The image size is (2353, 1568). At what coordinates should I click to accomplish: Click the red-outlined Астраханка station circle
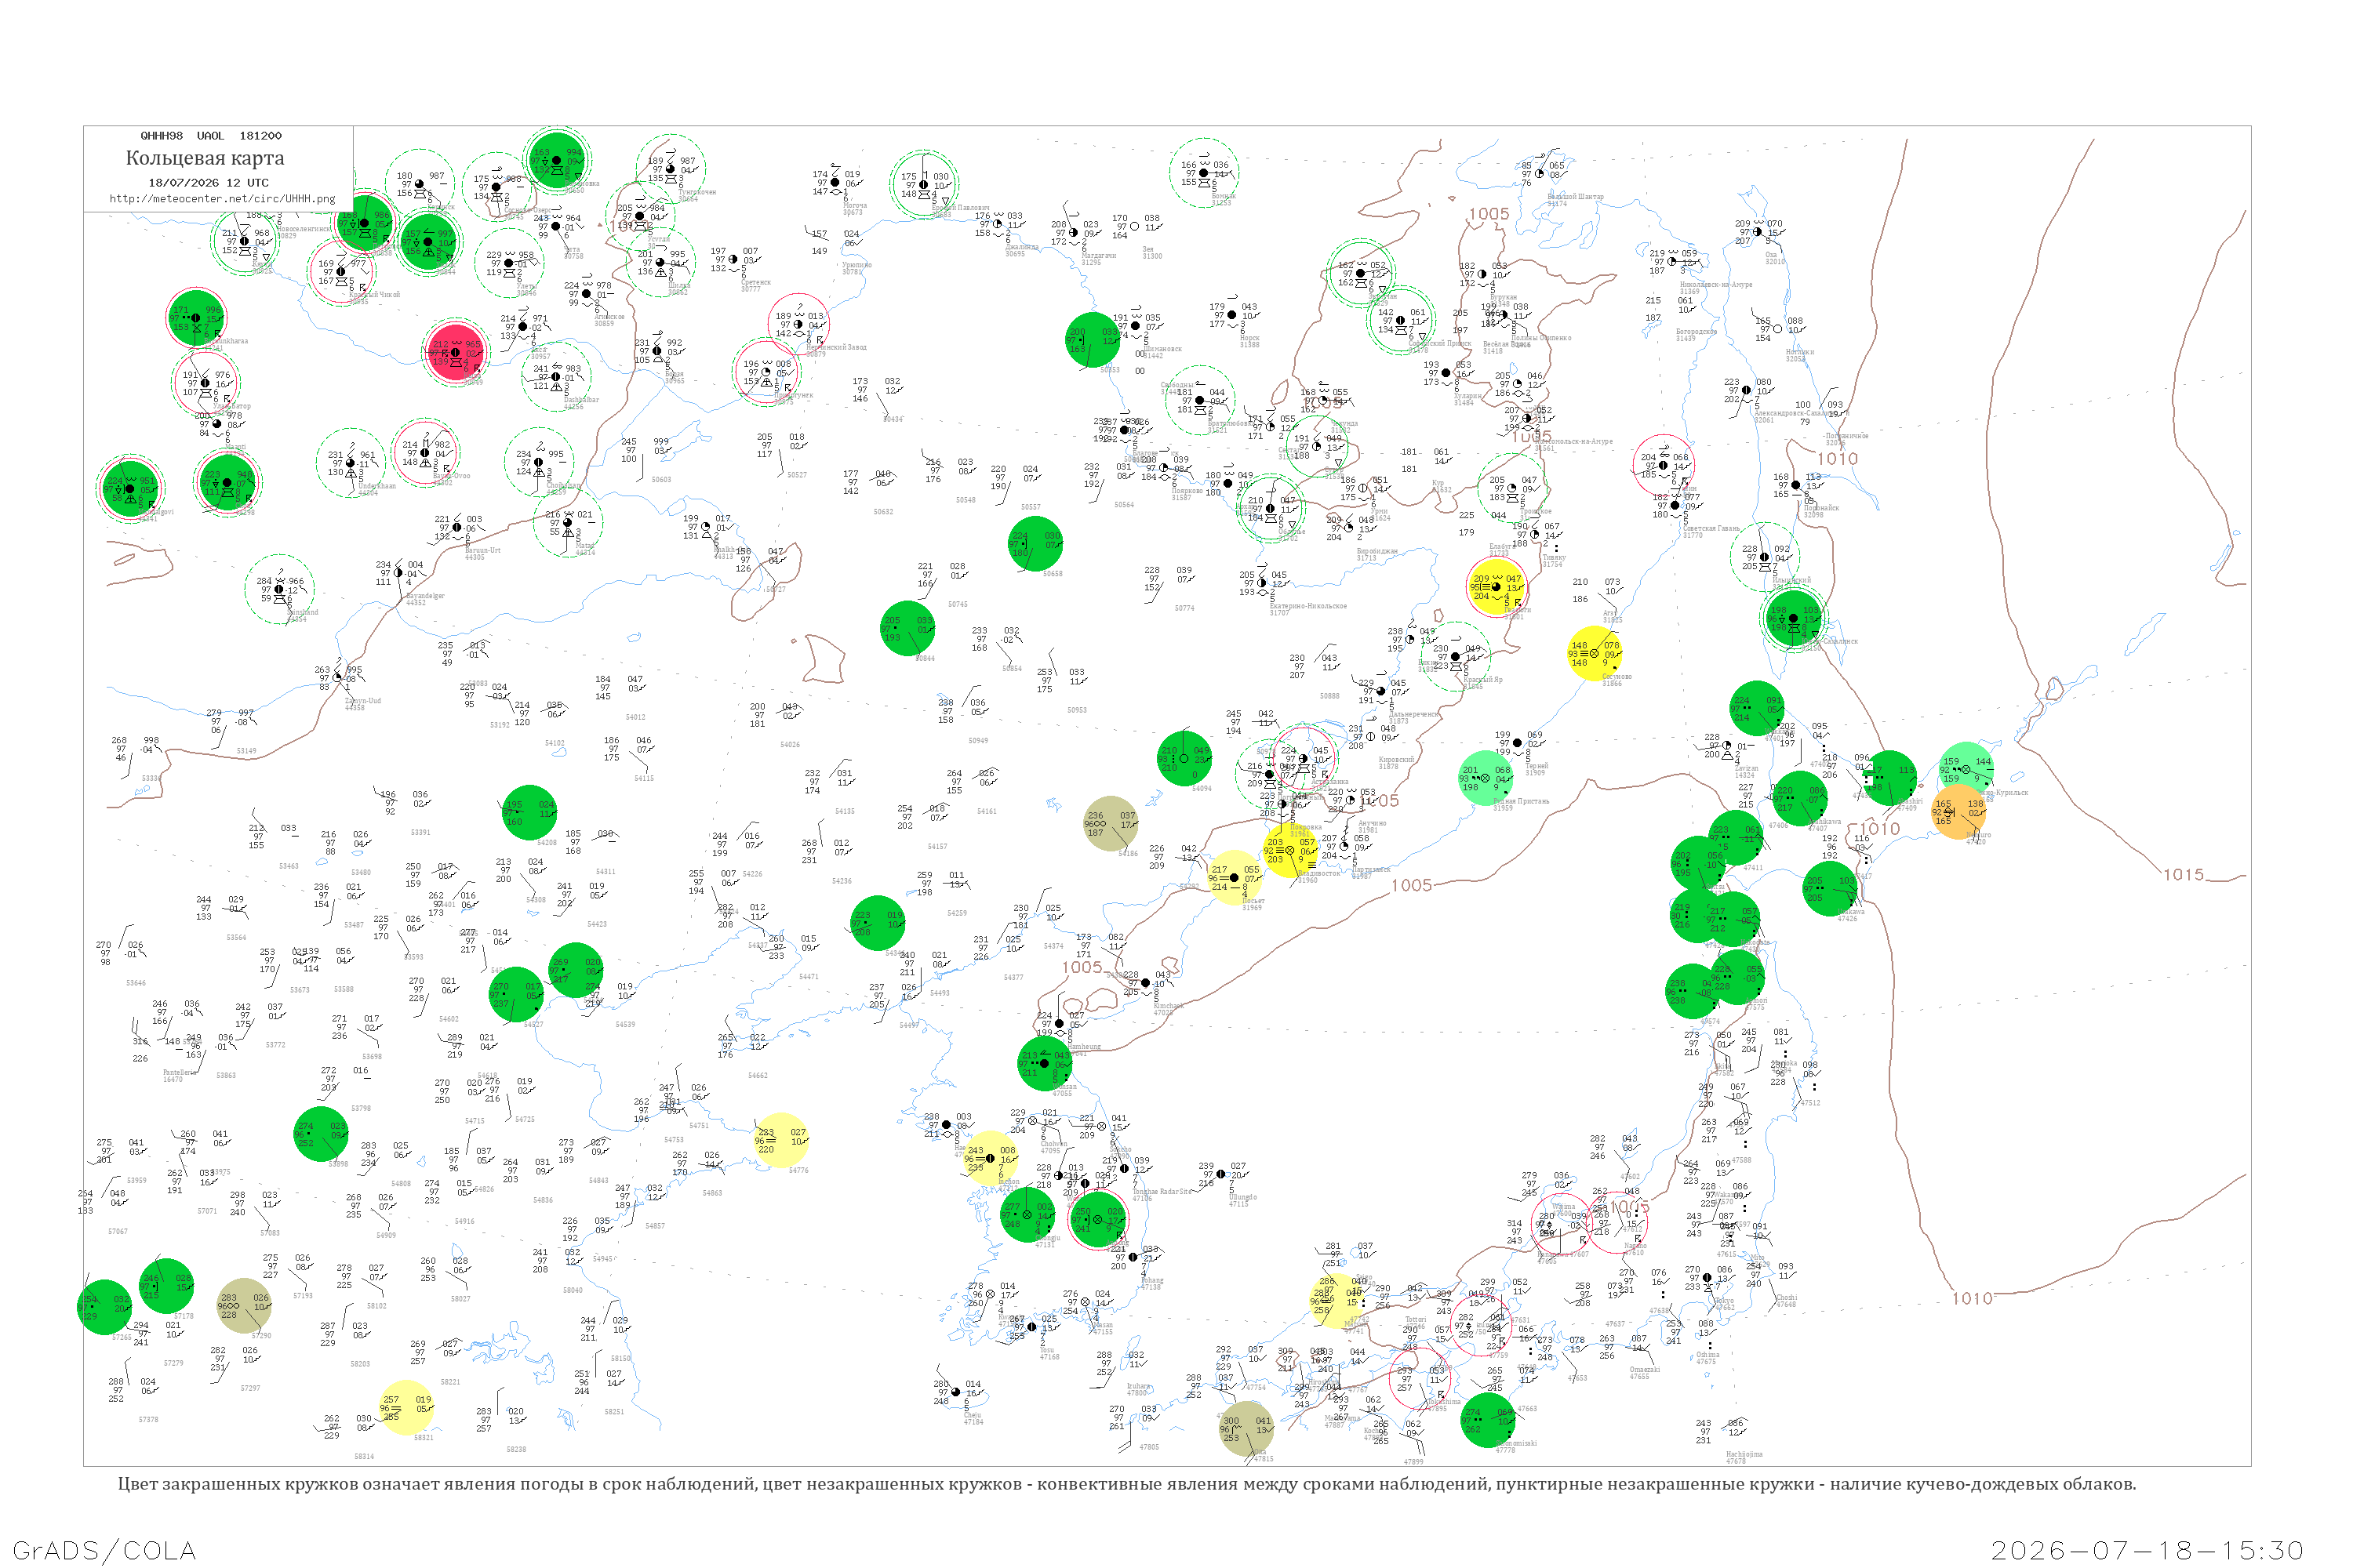coord(1304,759)
